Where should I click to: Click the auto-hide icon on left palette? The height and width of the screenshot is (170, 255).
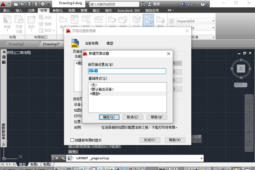tap(4, 57)
